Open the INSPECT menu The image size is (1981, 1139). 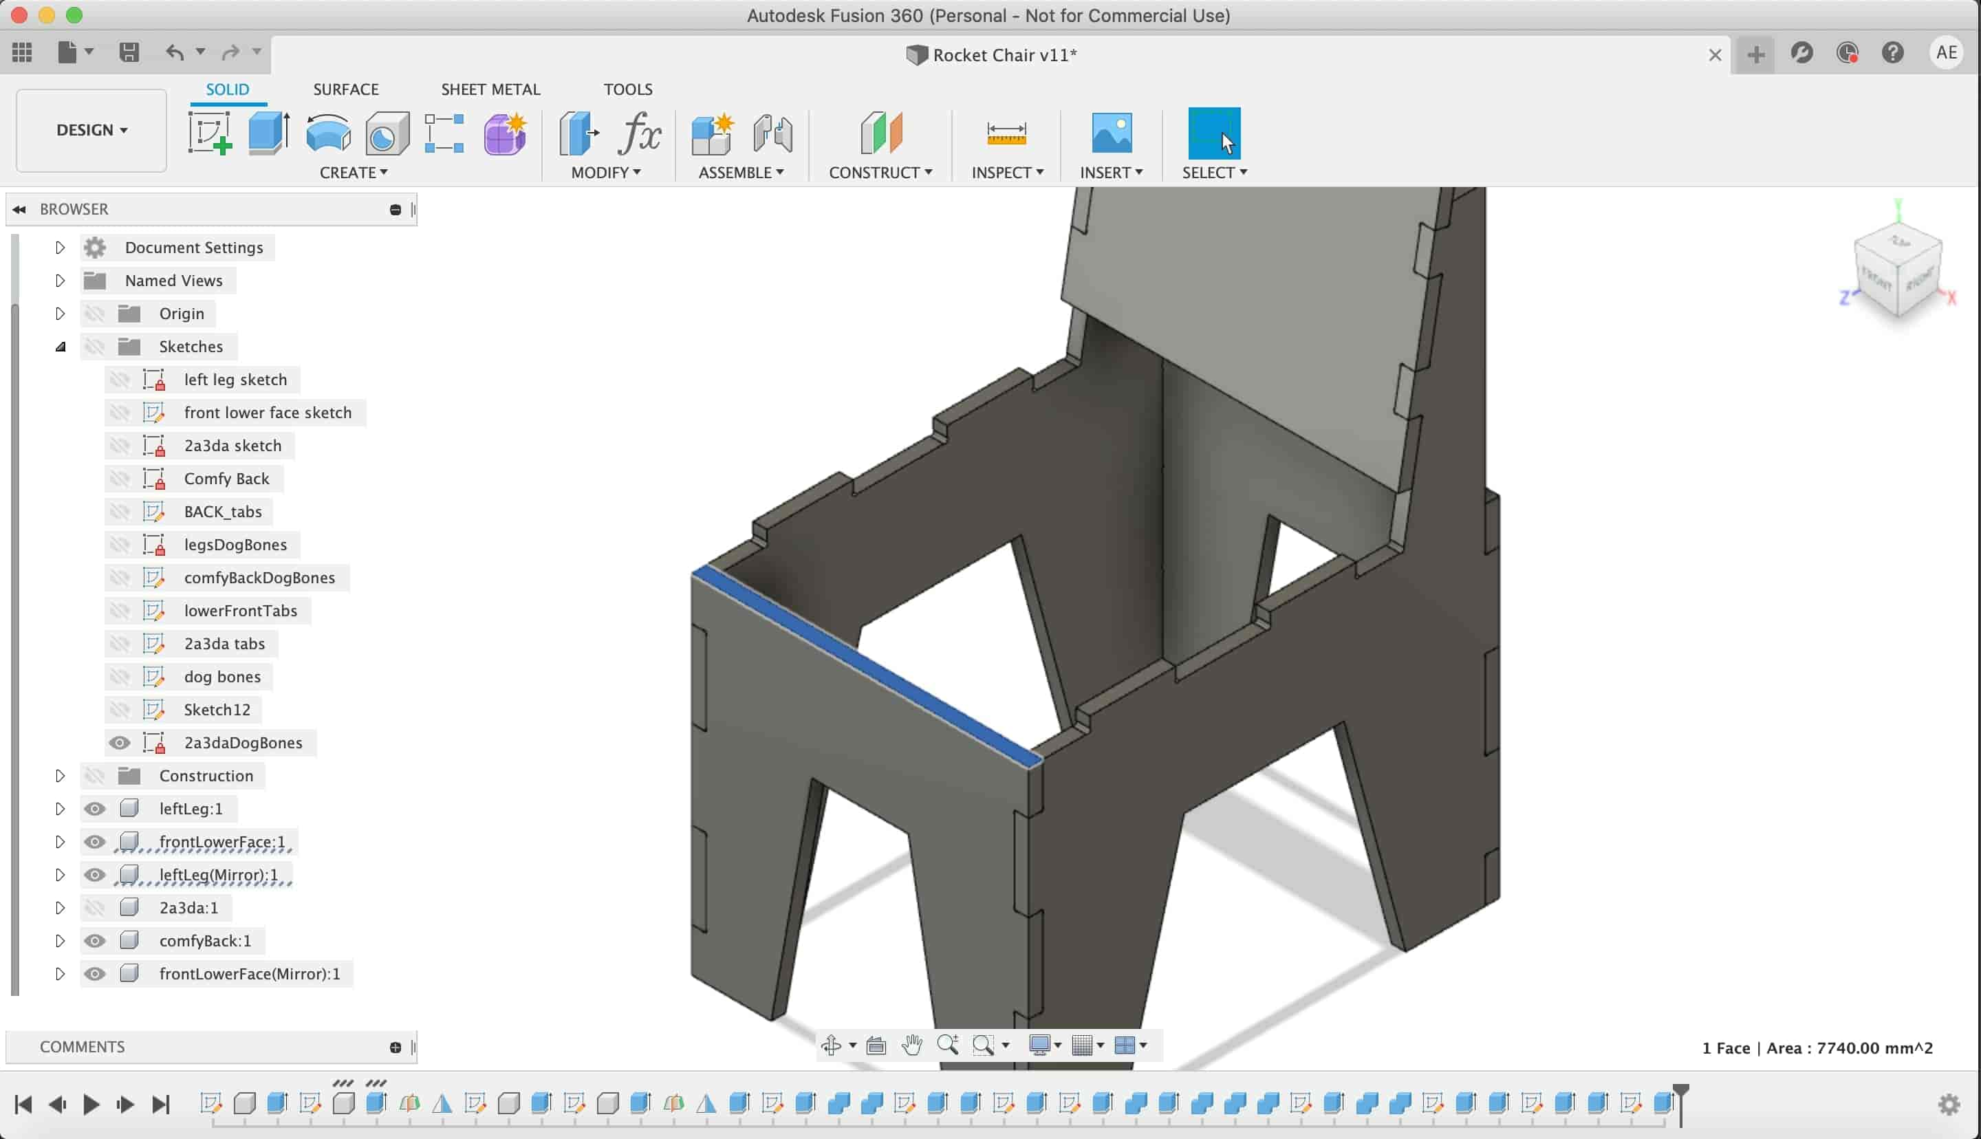click(1007, 172)
